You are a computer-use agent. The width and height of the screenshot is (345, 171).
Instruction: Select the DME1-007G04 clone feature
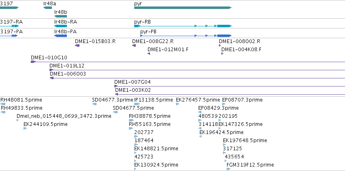(230, 86)
